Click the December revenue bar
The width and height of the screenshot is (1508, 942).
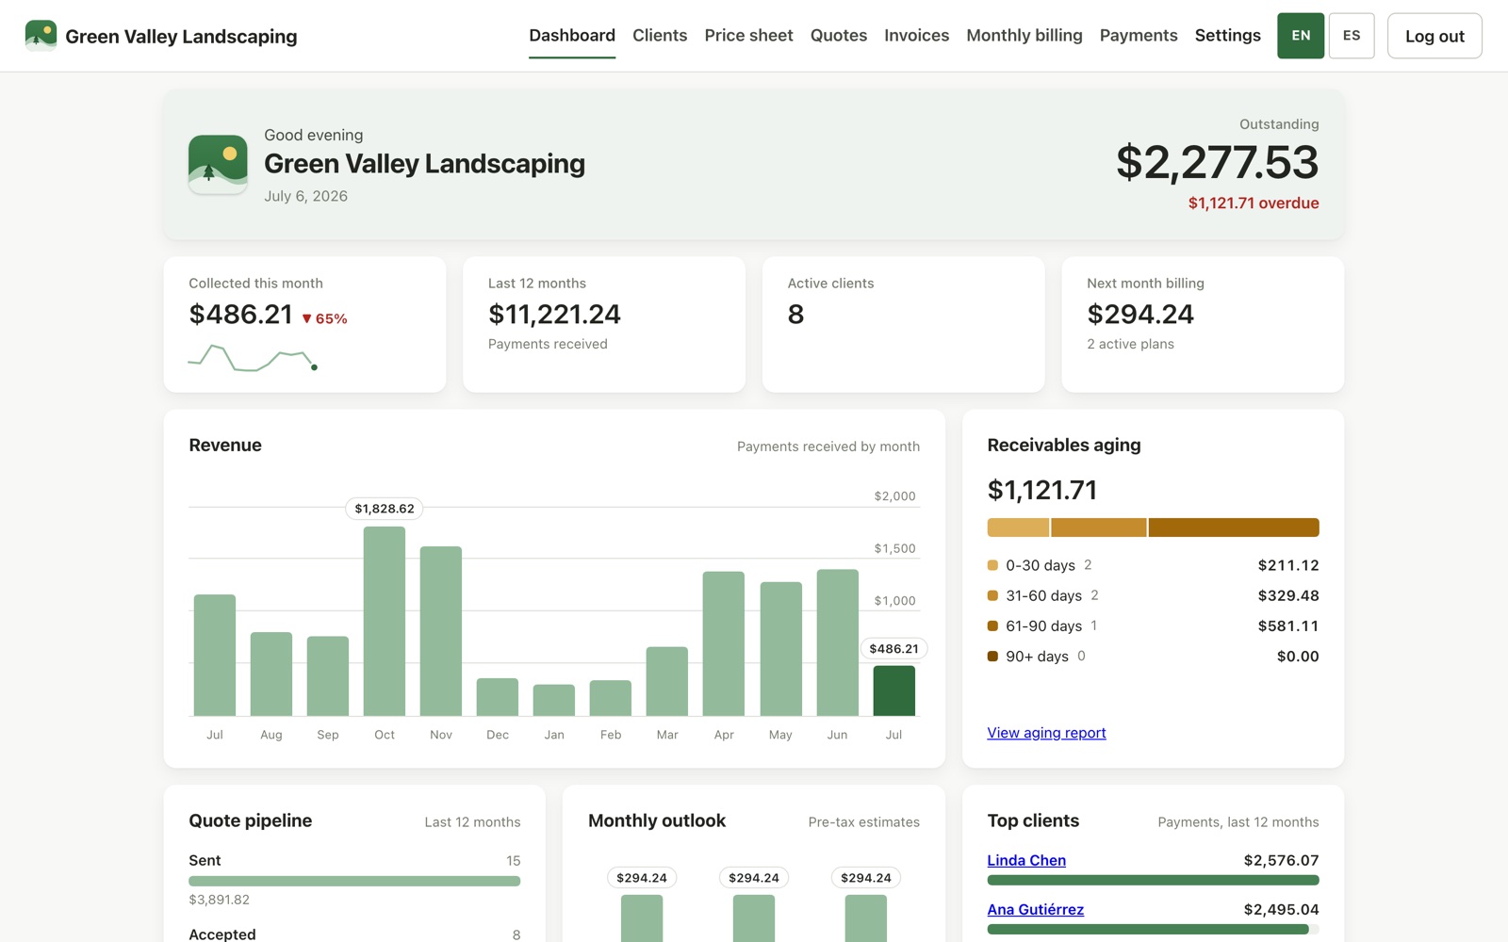click(x=498, y=697)
